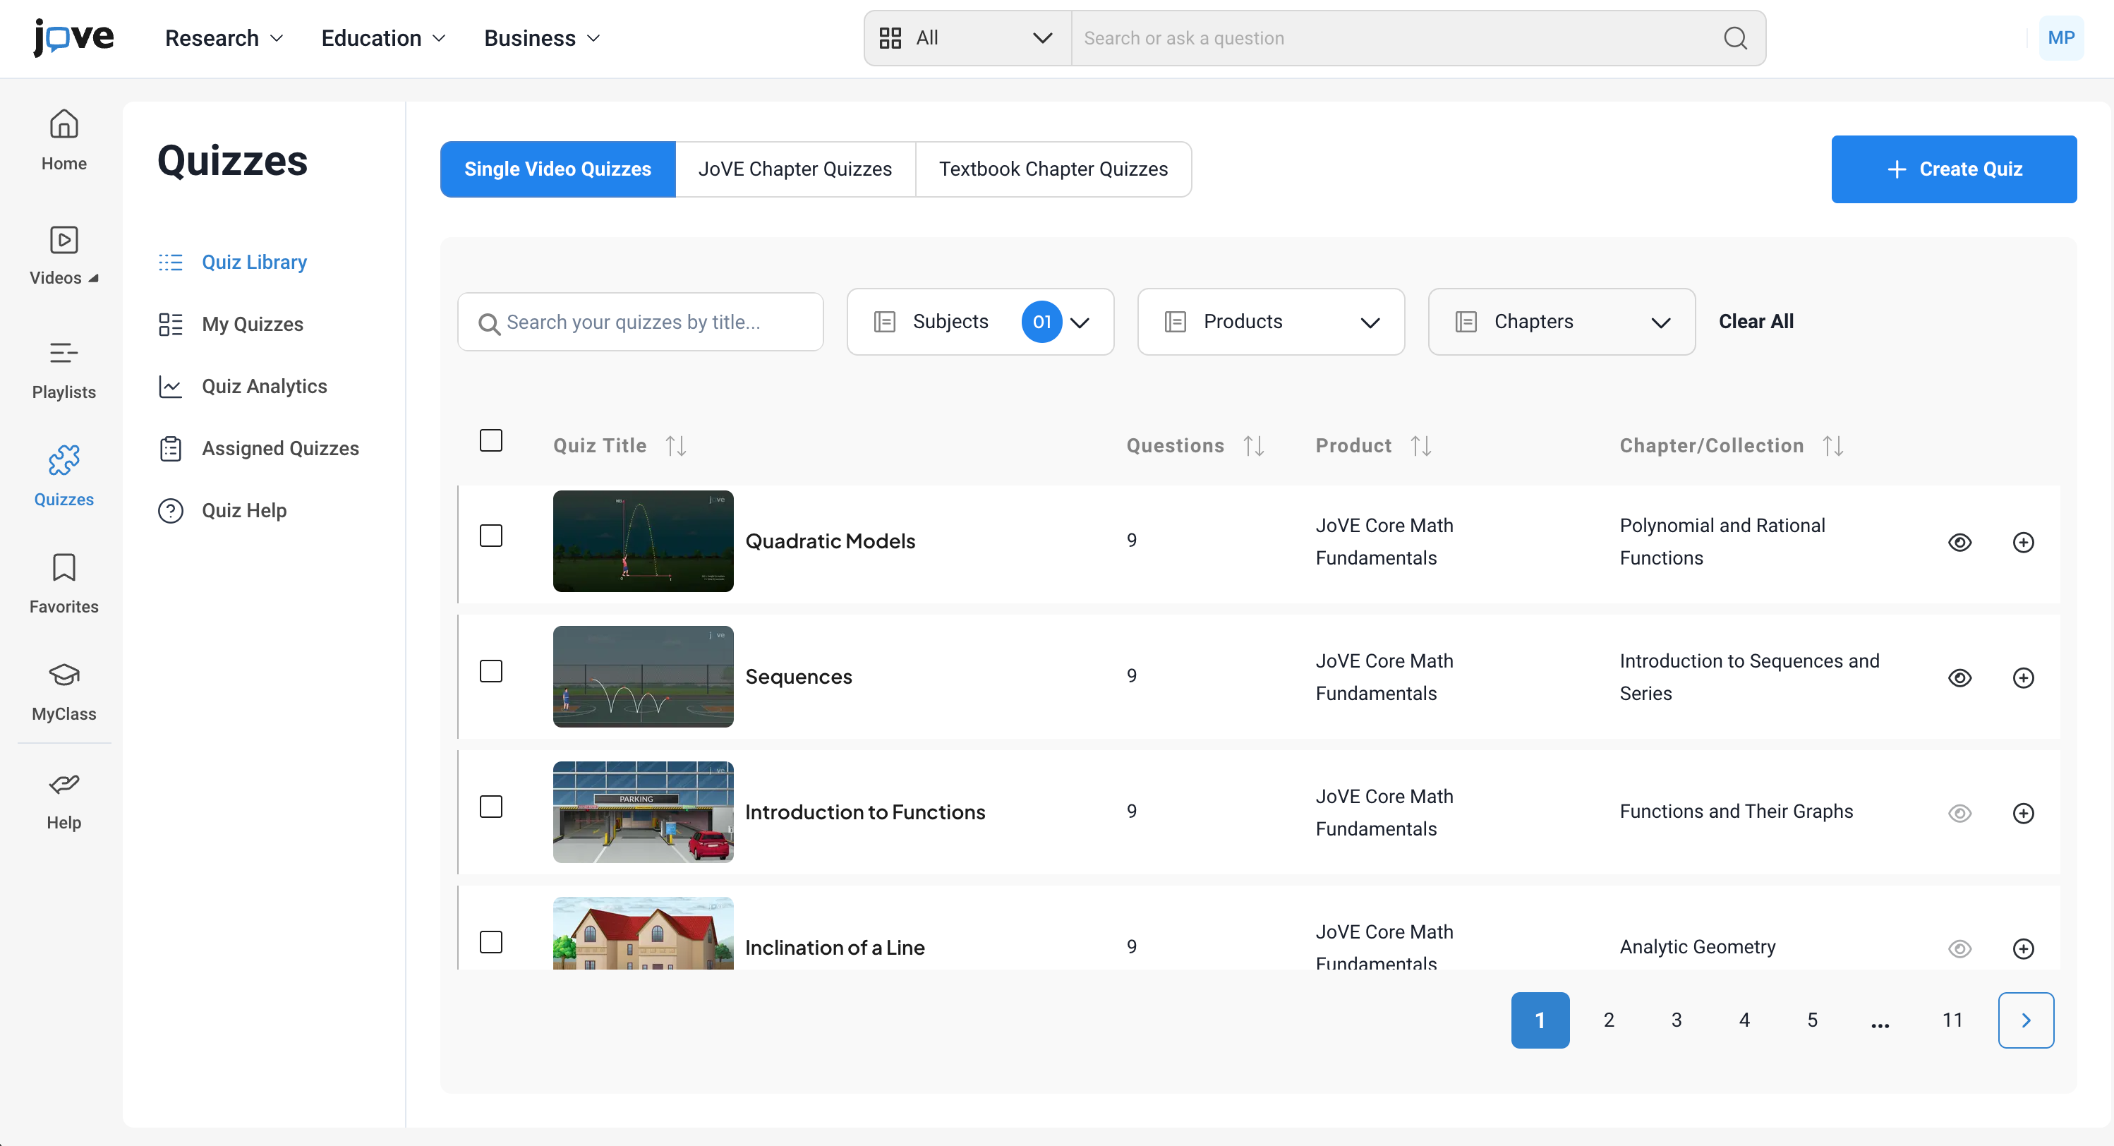This screenshot has height=1146, width=2114.
Task: Check the Sequences quiz checkbox
Action: coord(491,672)
